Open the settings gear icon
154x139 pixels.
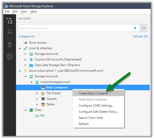(x=10, y=57)
